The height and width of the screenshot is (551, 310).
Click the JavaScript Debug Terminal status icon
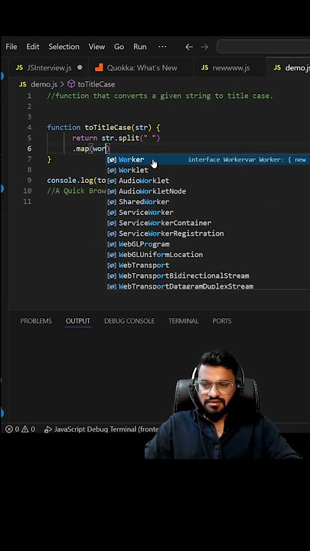[47, 429]
